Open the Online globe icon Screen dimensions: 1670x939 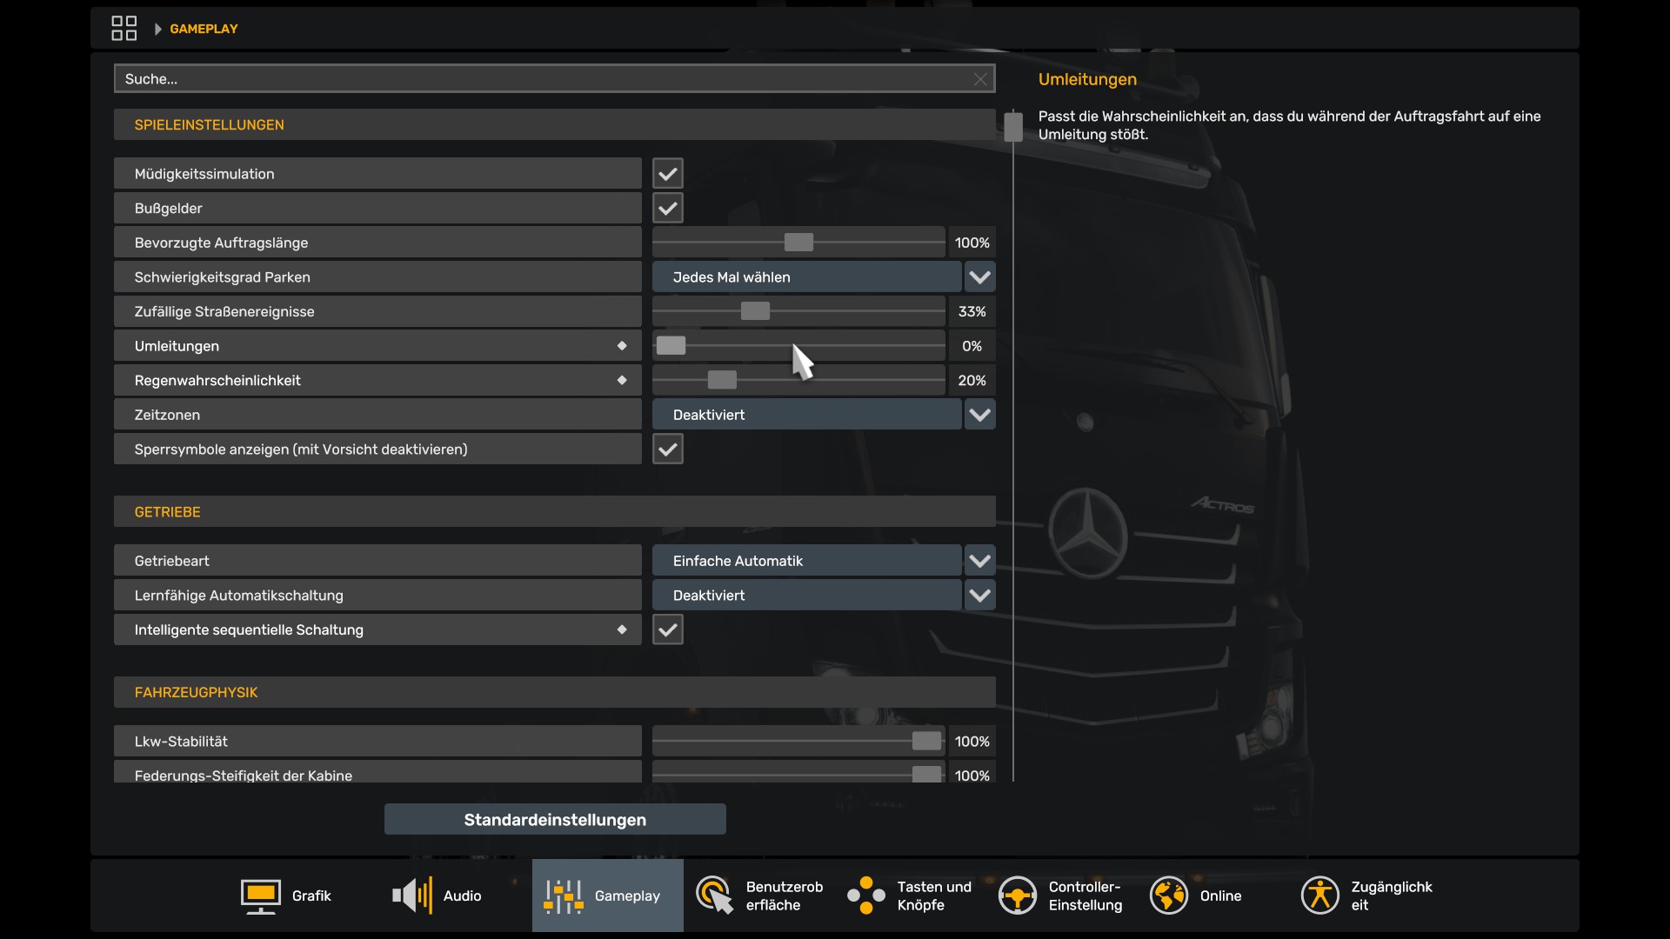tap(1168, 896)
